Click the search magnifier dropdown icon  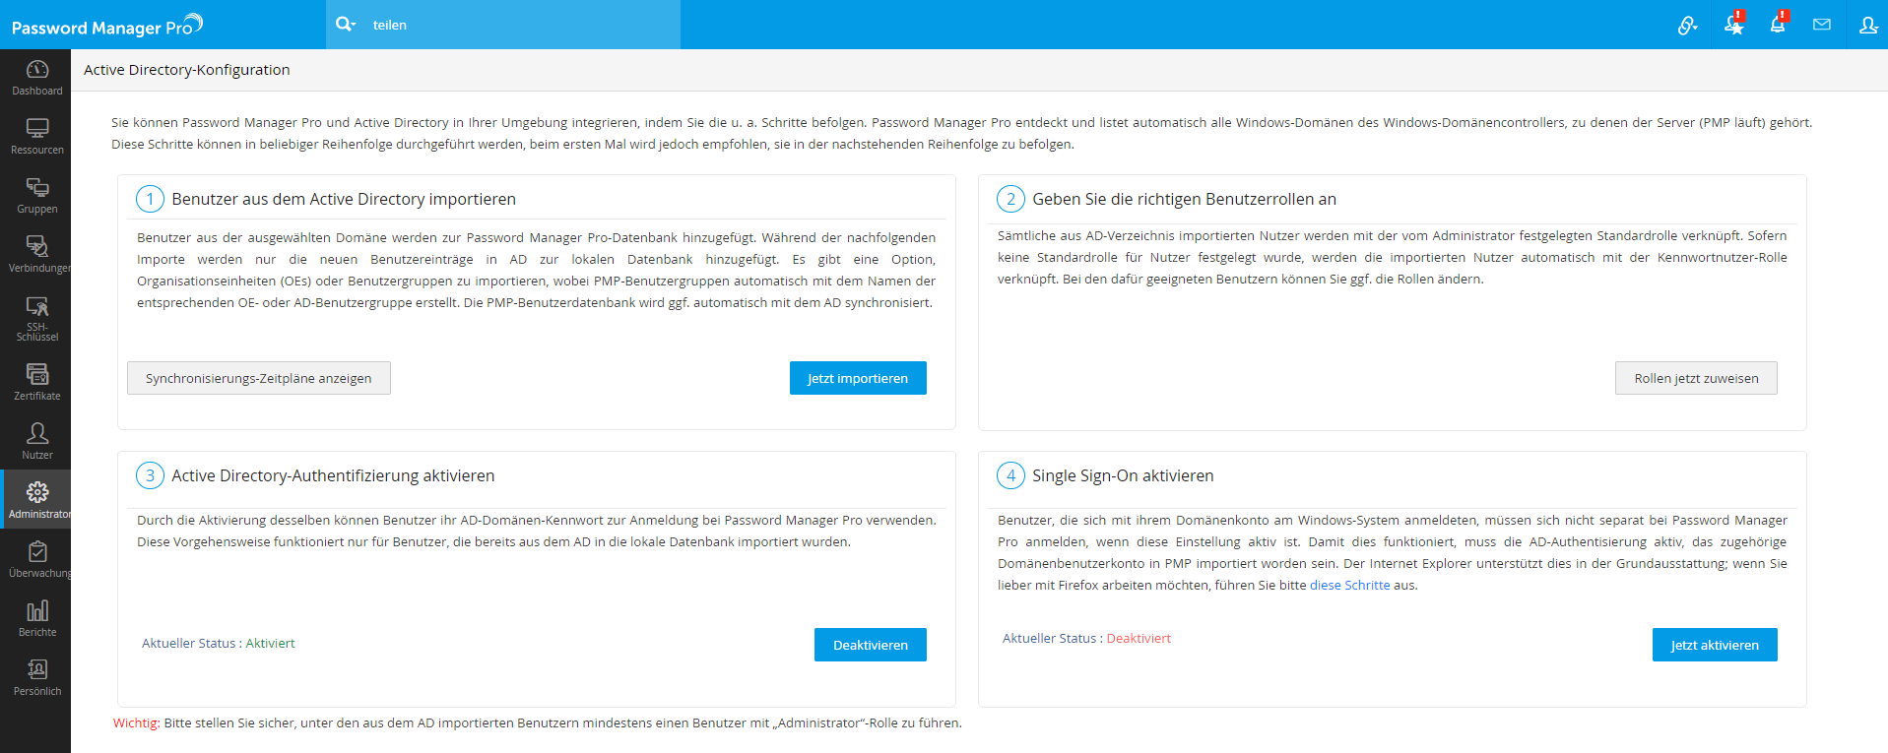[346, 25]
